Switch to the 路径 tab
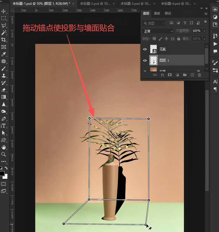This screenshot has height=232, width=219. pyautogui.click(x=168, y=13)
